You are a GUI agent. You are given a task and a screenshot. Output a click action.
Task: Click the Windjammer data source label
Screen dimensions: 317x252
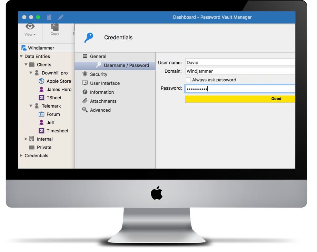41,48
